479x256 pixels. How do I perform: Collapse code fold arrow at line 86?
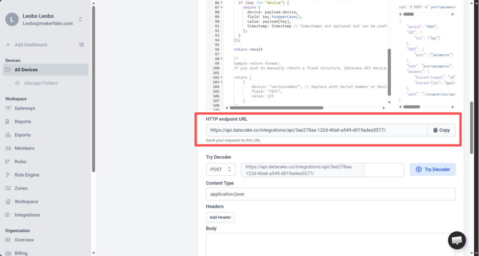221,3
